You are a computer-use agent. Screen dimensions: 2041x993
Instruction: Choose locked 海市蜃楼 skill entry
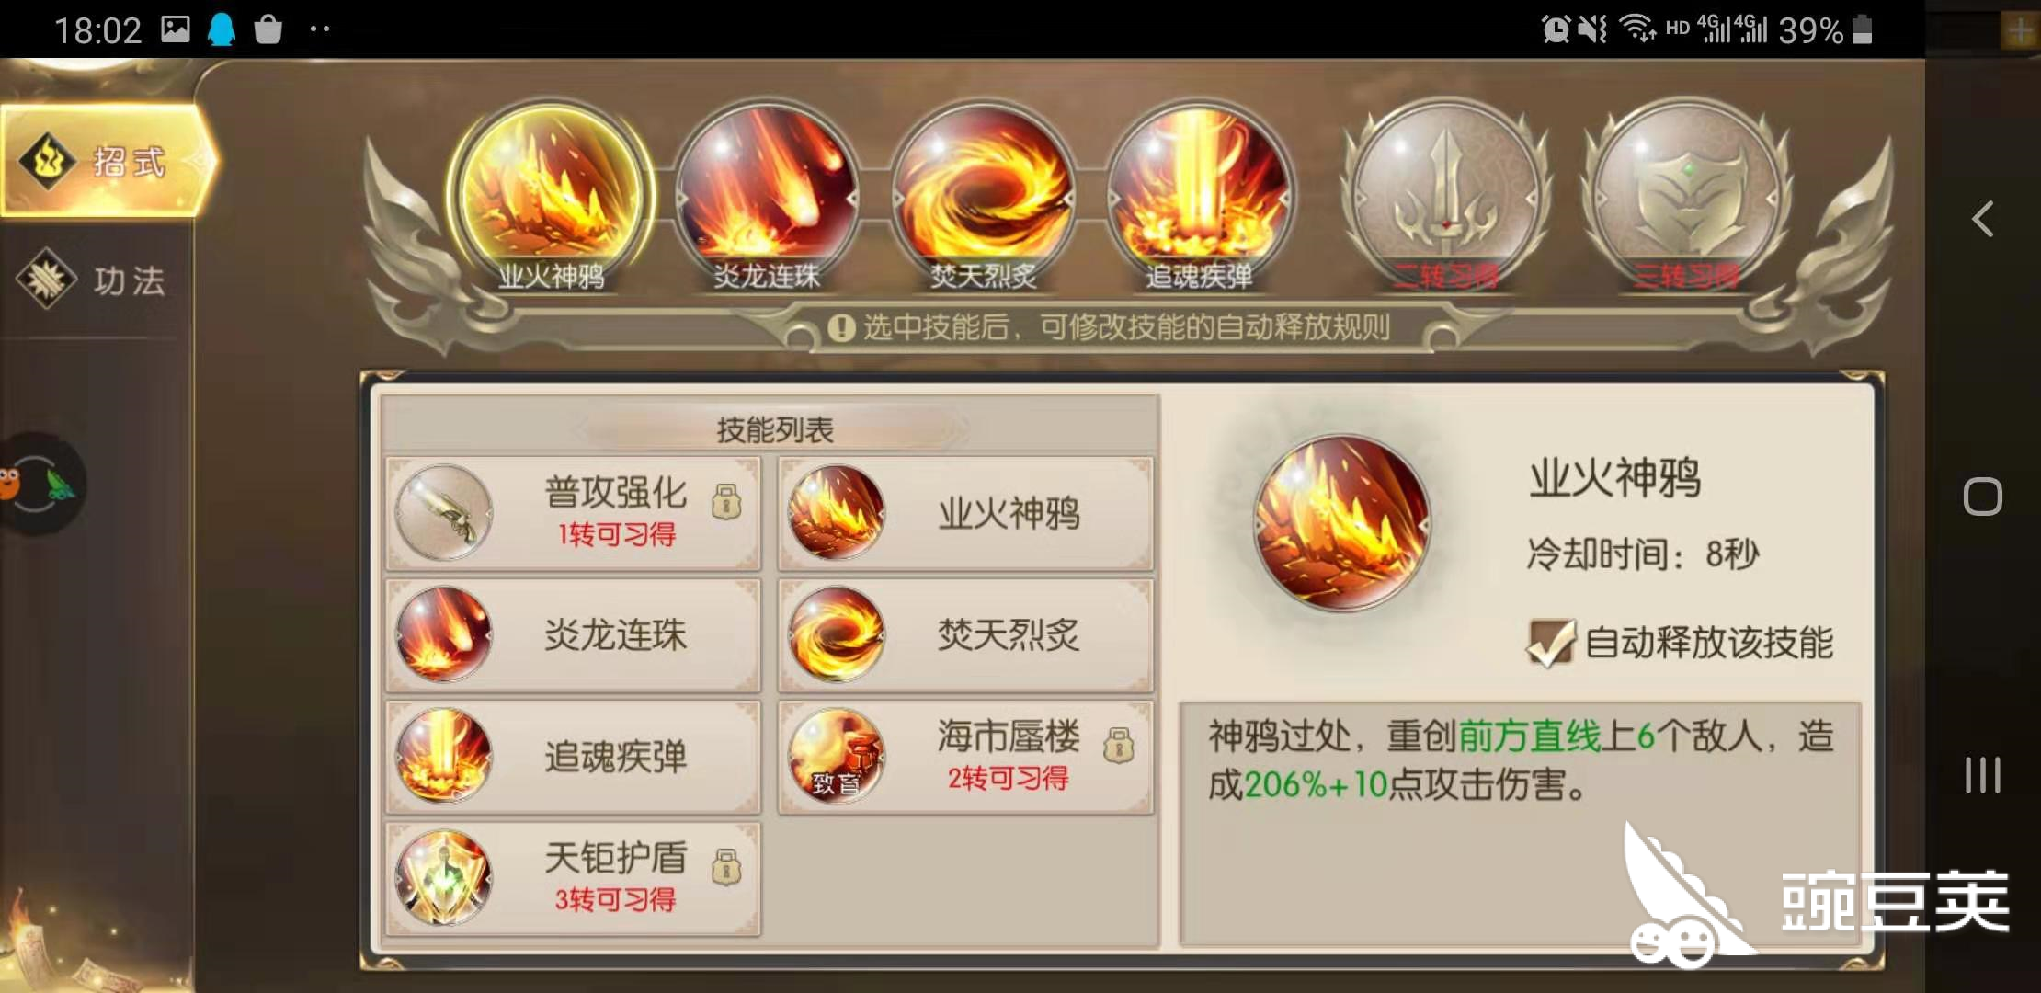coord(965,757)
